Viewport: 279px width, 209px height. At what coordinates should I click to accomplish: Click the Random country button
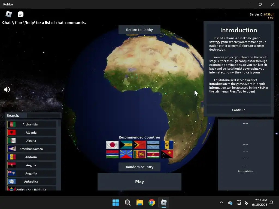[139, 167]
